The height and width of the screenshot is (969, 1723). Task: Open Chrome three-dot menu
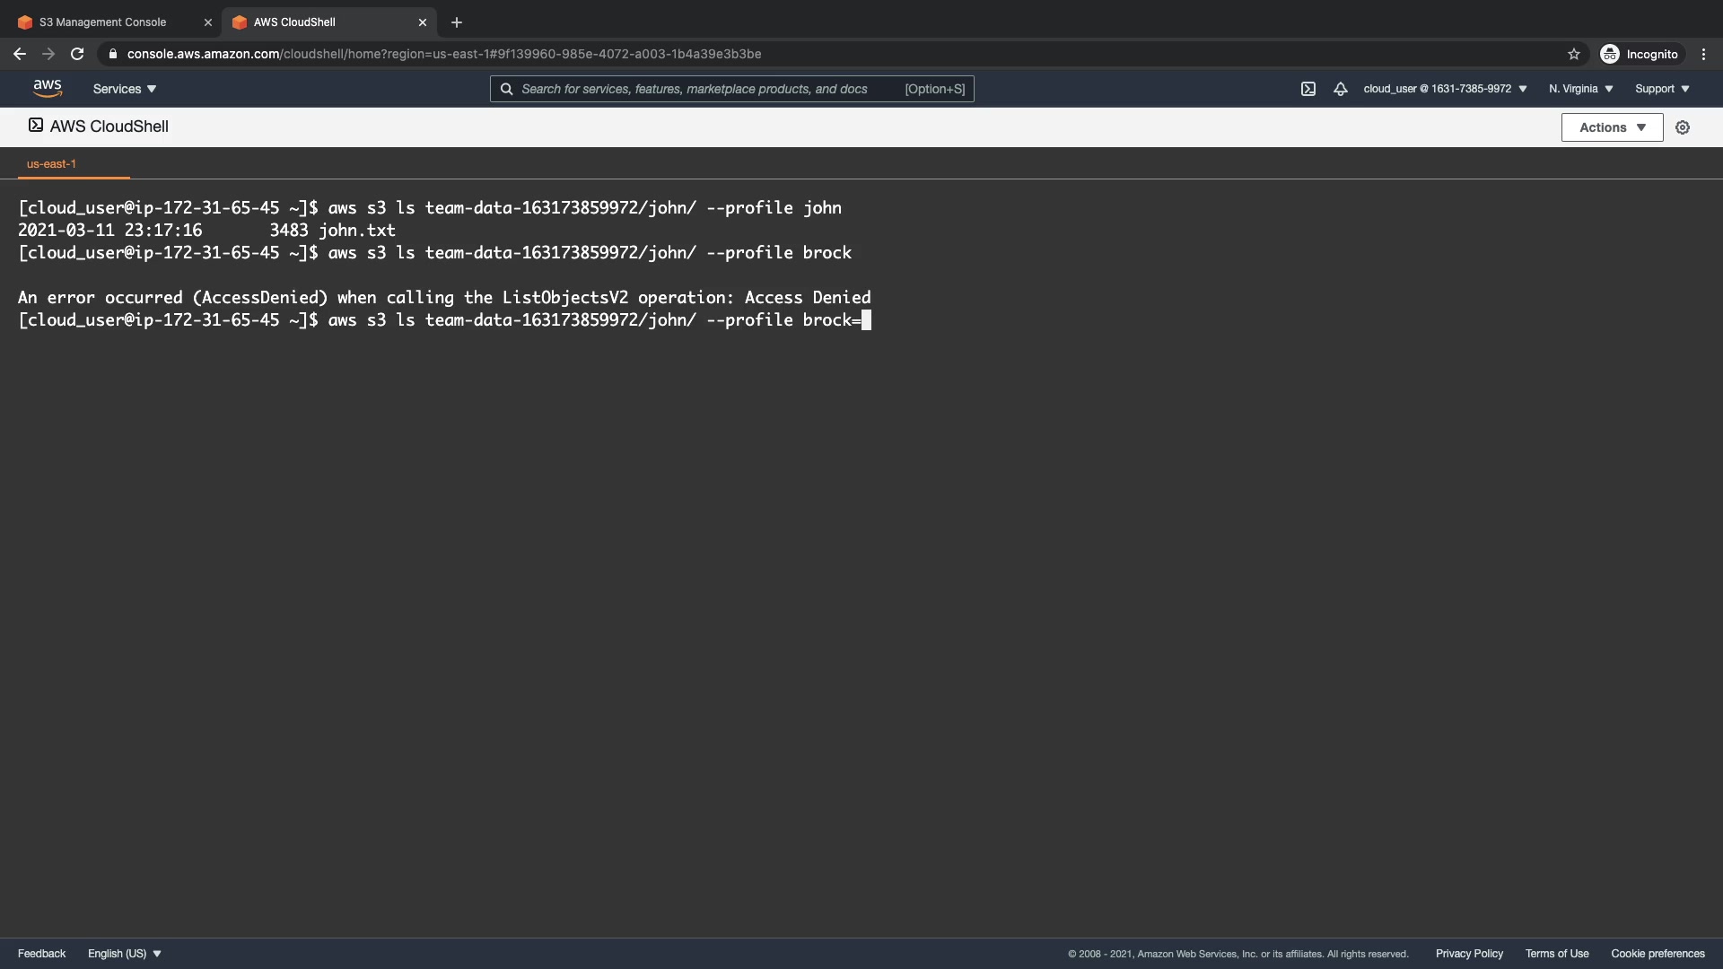[x=1703, y=54]
